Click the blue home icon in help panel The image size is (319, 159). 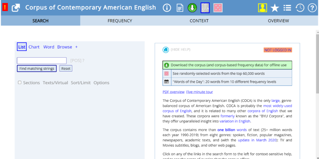click(x=166, y=50)
